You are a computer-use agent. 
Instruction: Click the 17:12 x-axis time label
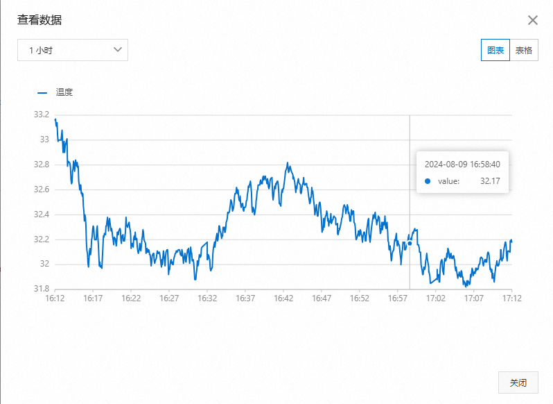pos(511,298)
